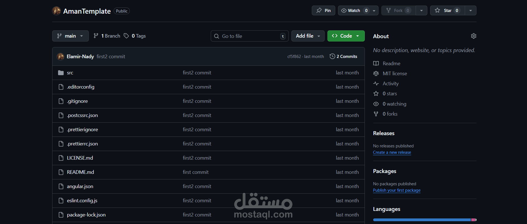
Task: Open the Add file dropdown
Action: click(x=308, y=36)
